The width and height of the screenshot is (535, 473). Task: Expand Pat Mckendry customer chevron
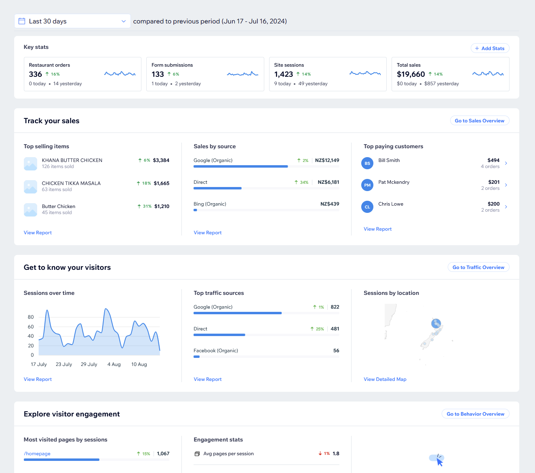tap(506, 185)
